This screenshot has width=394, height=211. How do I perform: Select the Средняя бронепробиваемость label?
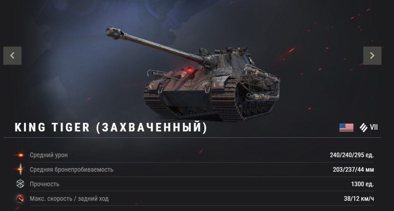pos(72,169)
